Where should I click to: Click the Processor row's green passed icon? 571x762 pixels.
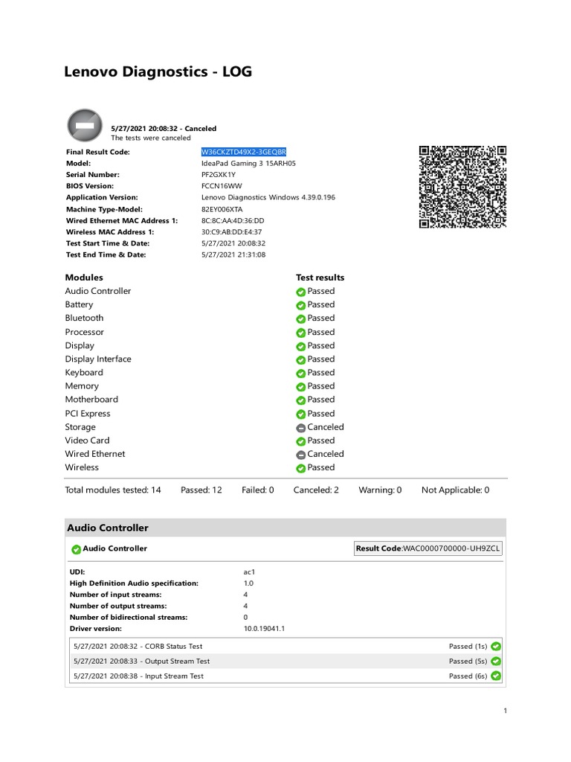300,333
